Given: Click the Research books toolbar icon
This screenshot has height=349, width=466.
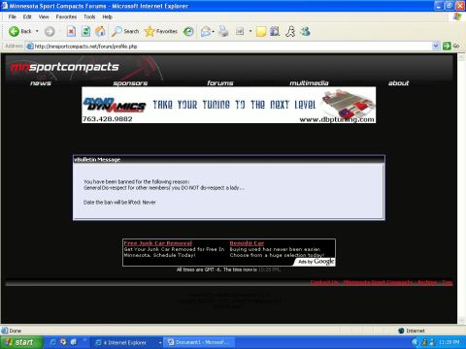Looking at the screenshot, I should (275, 31).
